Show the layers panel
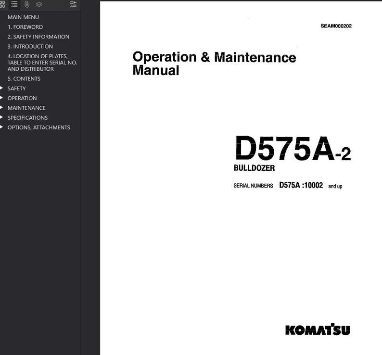Screen dimensions: 382x355 pos(39,4)
